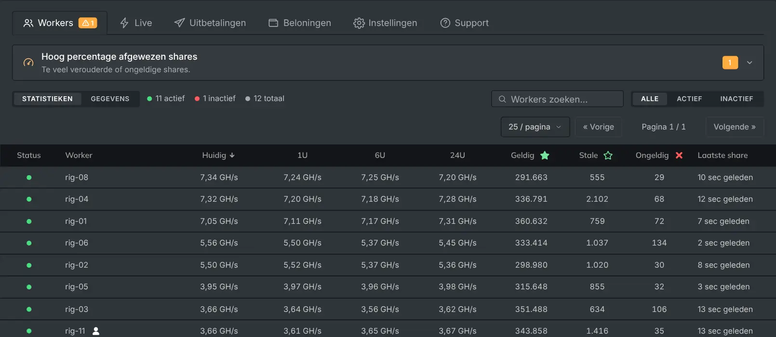The image size is (776, 337).
Task: Sort by the Laatste share column
Action: click(722, 156)
